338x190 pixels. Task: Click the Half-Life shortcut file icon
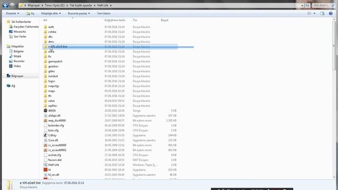(45, 165)
